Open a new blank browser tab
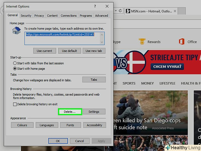 (x=182, y=11)
